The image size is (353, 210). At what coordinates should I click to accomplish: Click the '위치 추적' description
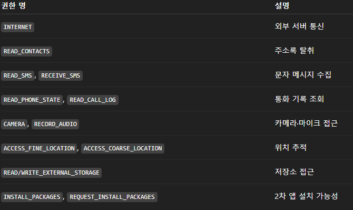click(290, 148)
